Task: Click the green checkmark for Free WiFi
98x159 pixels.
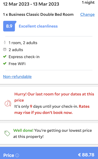Action: (x=5, y=64)
